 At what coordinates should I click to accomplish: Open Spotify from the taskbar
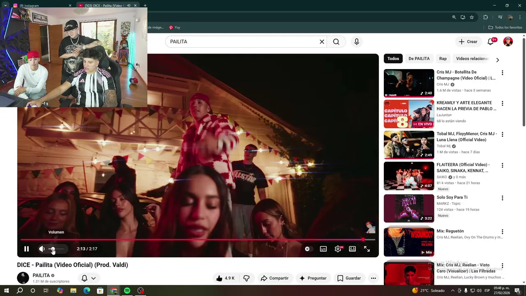[127, 290]
